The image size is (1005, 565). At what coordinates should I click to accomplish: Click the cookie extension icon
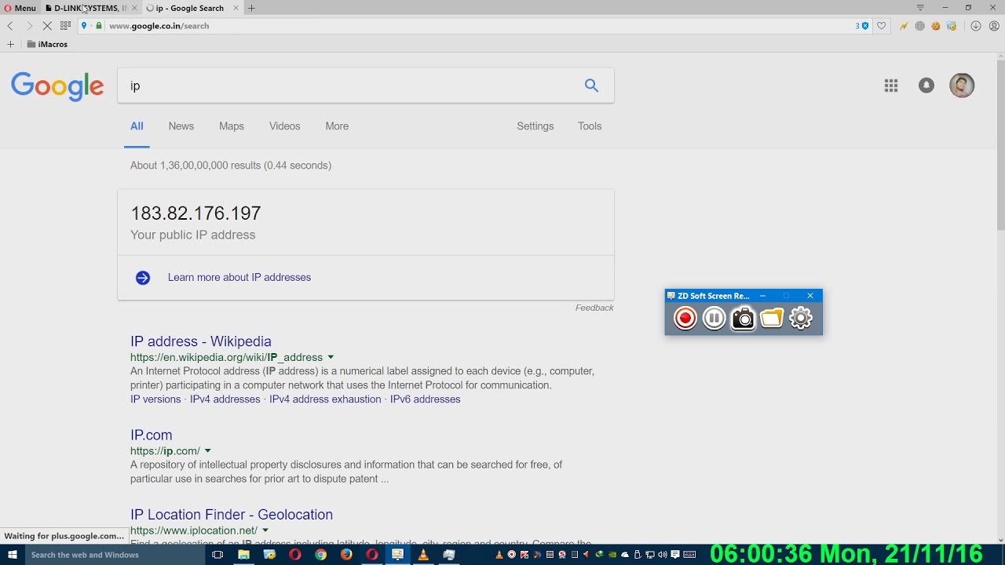(936, 26)
